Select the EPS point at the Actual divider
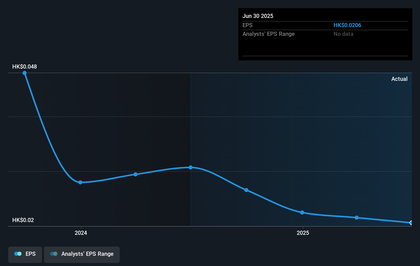Viewport: 420px width, 266px height. pos(191,168)
